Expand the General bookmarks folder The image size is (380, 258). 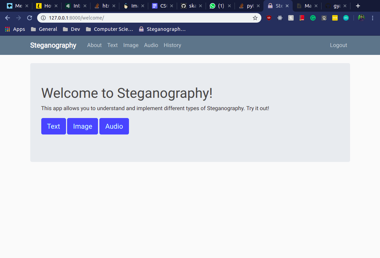[x=44, y=29]
